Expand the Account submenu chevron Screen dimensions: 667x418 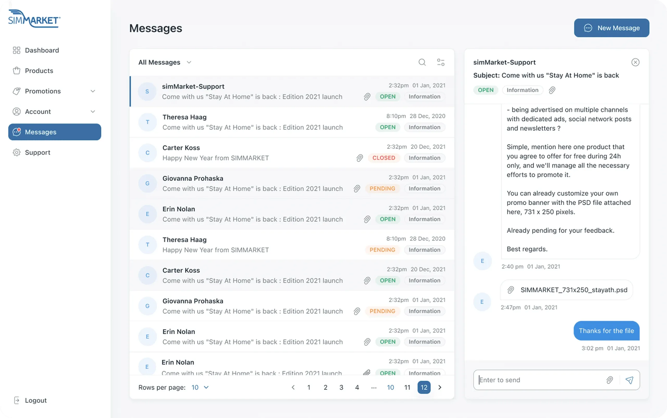[93, 111]
